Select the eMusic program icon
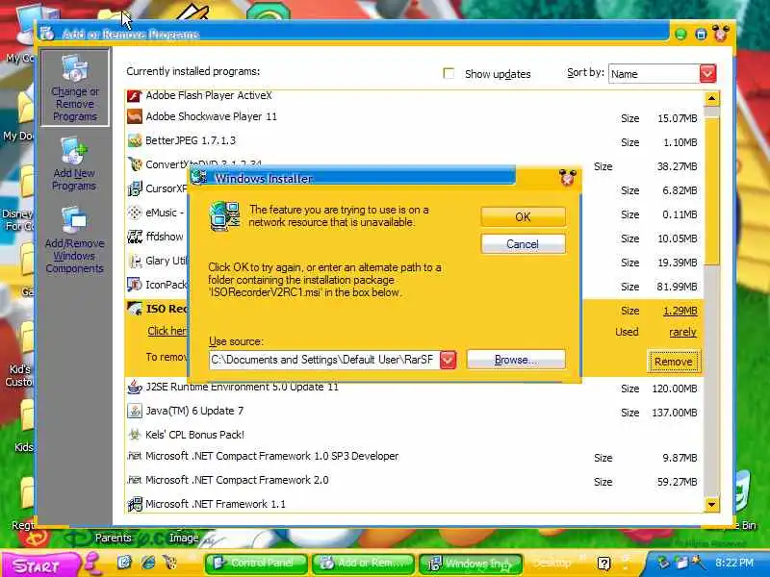Viewport: 770px width, 577px height. [x=135, y=213]
